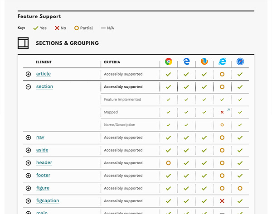This screenshot has width=272, height=214.
Task: Expand the figure row
Action: (28, 188)
